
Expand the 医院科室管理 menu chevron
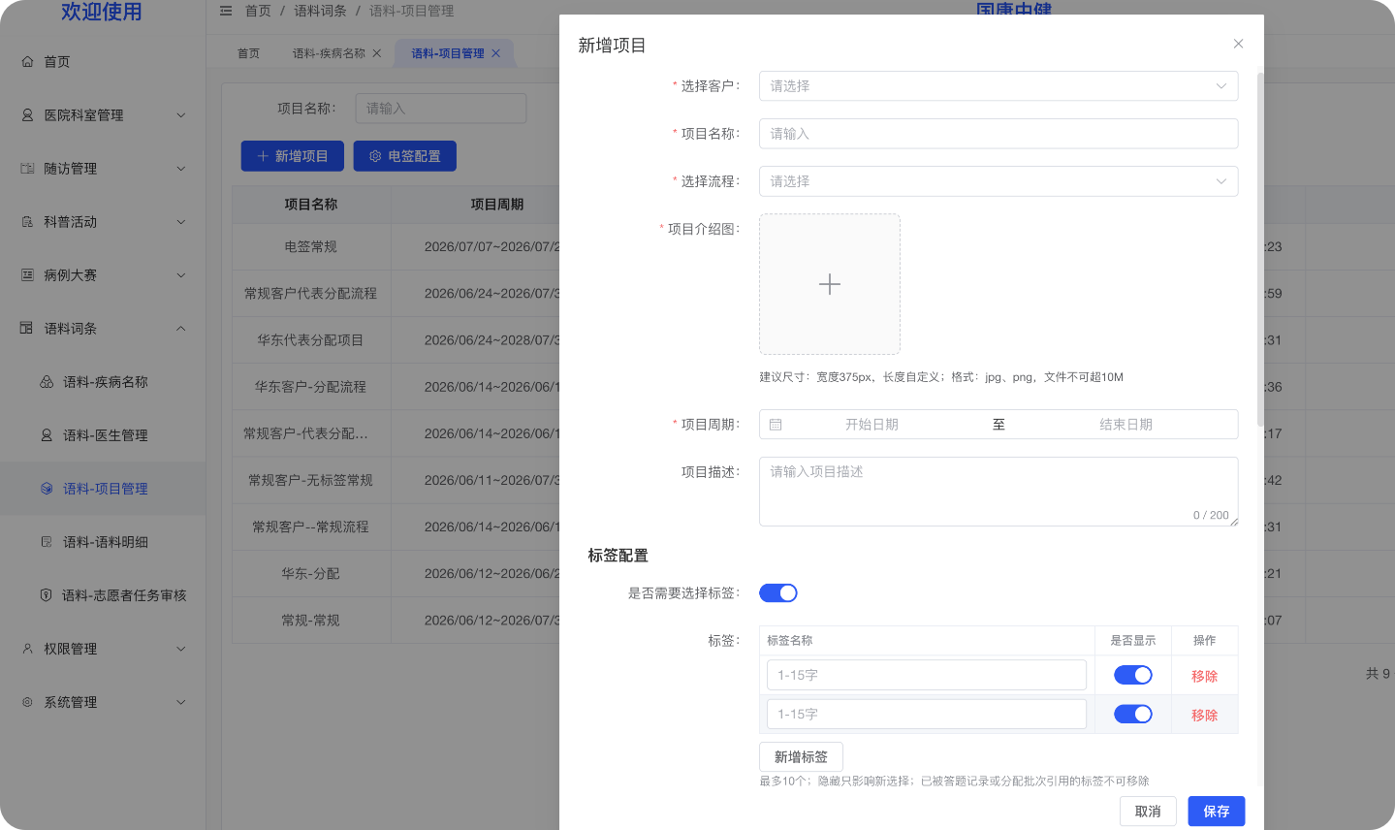point(180,114)
